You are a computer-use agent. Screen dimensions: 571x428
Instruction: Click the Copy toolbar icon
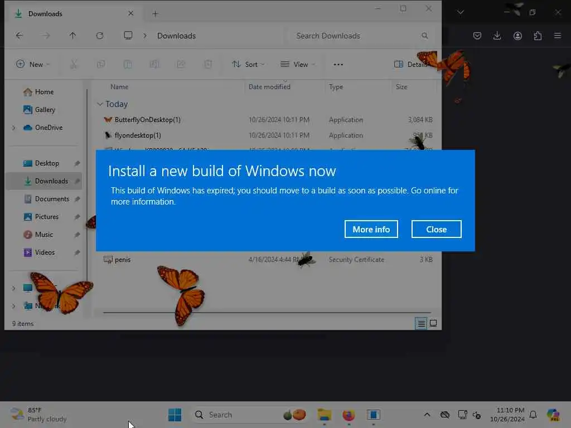[101, 65]
